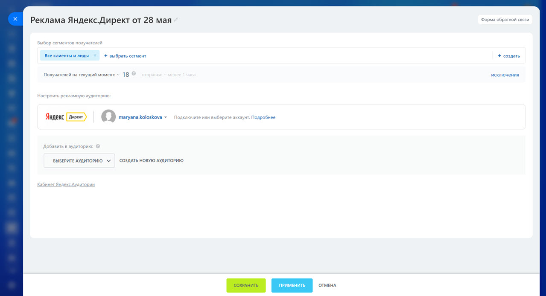Click the "Выбор сегментов получателей" label
This screenshot has height=296, width=546.
pos(70,43)
